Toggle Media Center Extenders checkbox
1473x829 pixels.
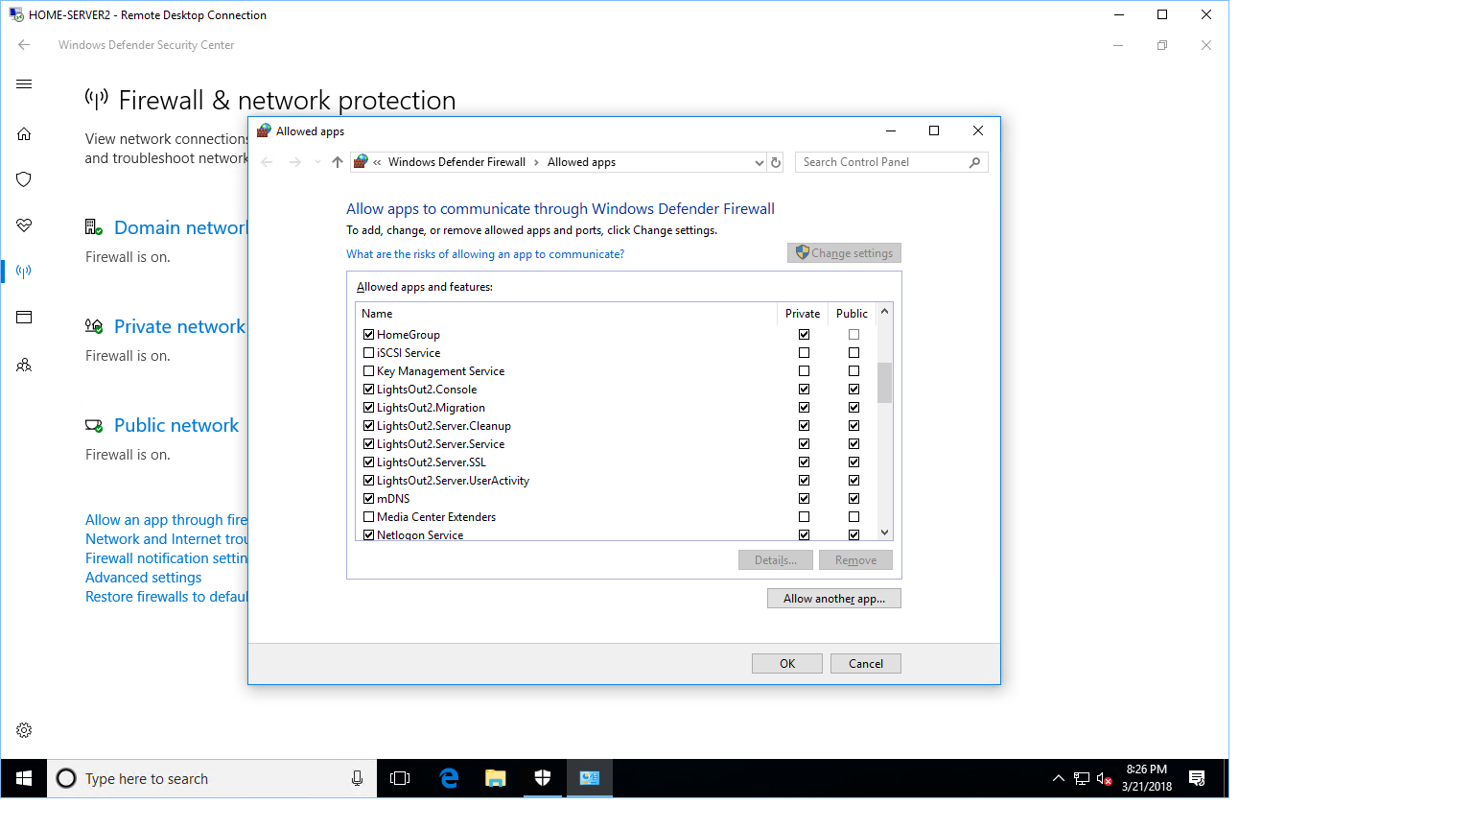click(368, 517)
